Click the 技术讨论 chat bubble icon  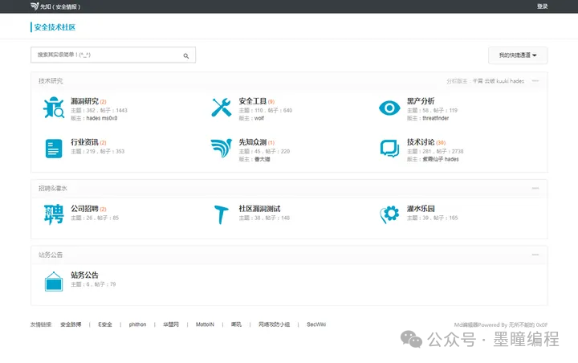click(x=389, y=149)
